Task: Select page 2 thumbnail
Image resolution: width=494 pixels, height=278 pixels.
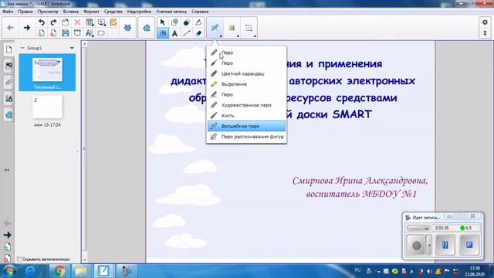Action: (47, 108)
